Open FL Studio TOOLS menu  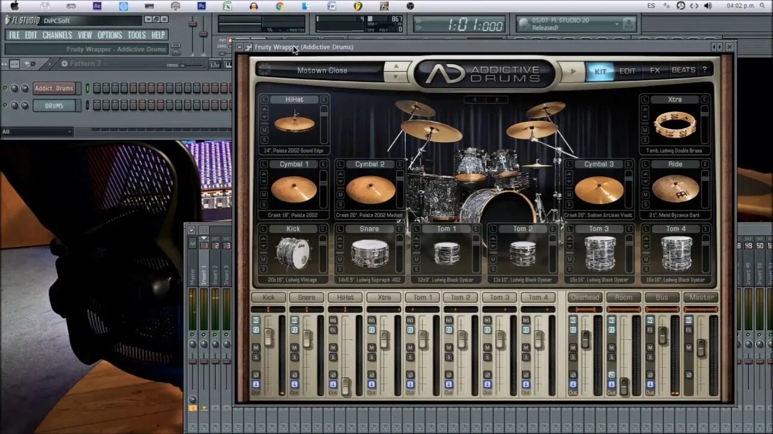click(136, 35)
